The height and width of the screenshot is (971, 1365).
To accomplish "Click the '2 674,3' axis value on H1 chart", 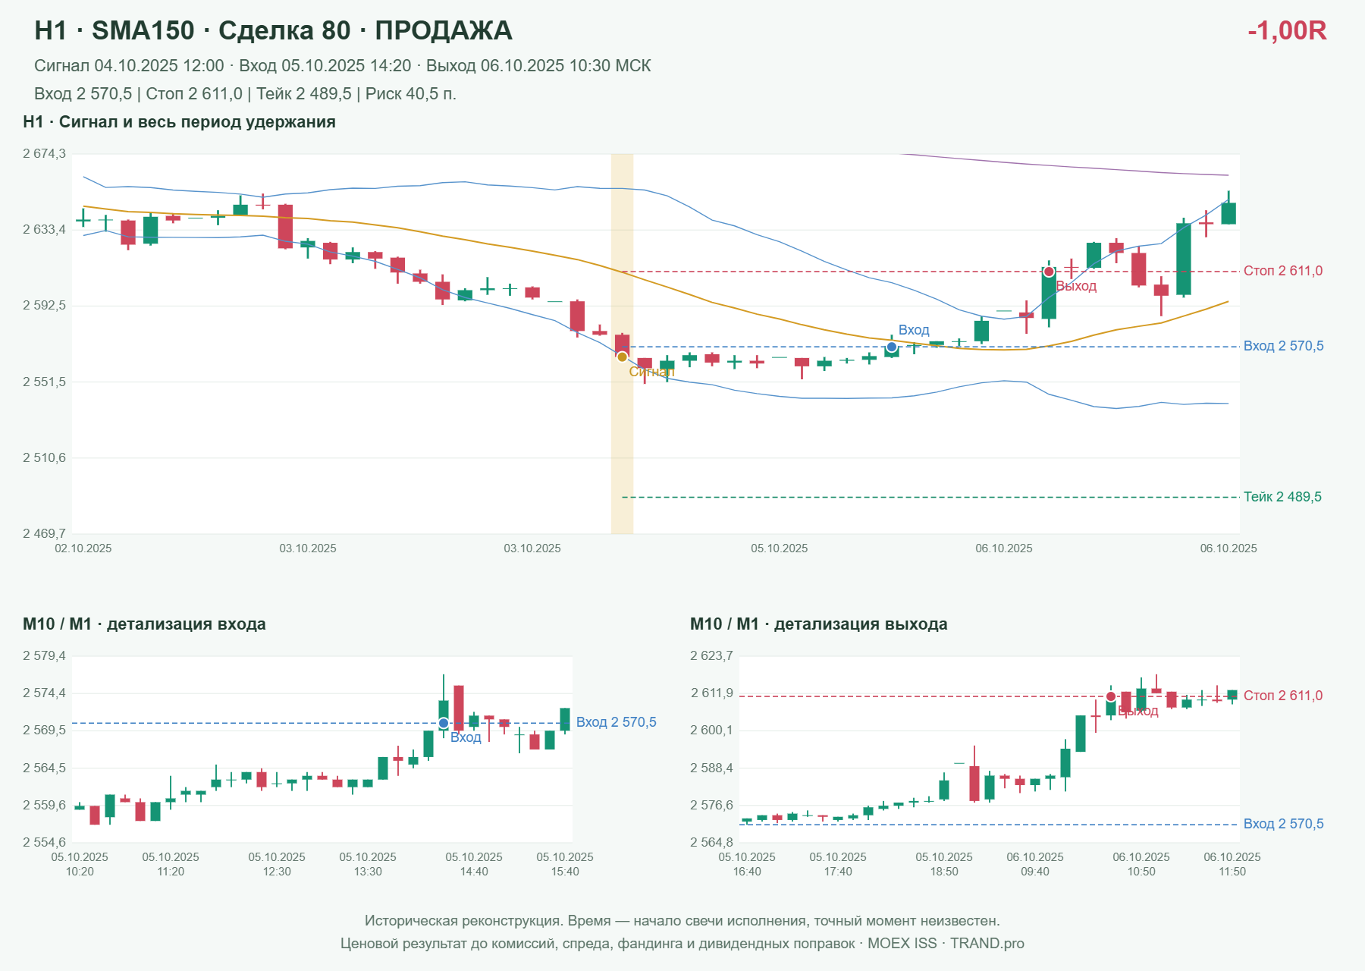I will tap(44, 154).
